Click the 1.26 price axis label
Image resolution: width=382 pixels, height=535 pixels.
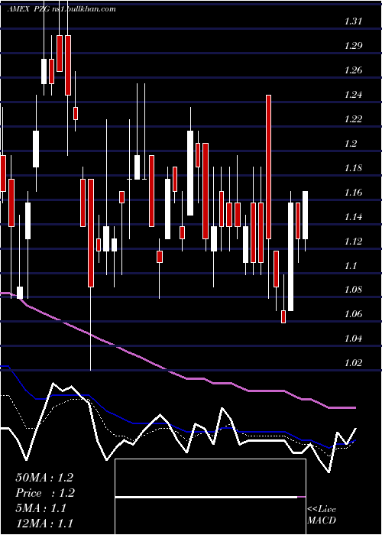pyautogui.click(x=353, y=70)
